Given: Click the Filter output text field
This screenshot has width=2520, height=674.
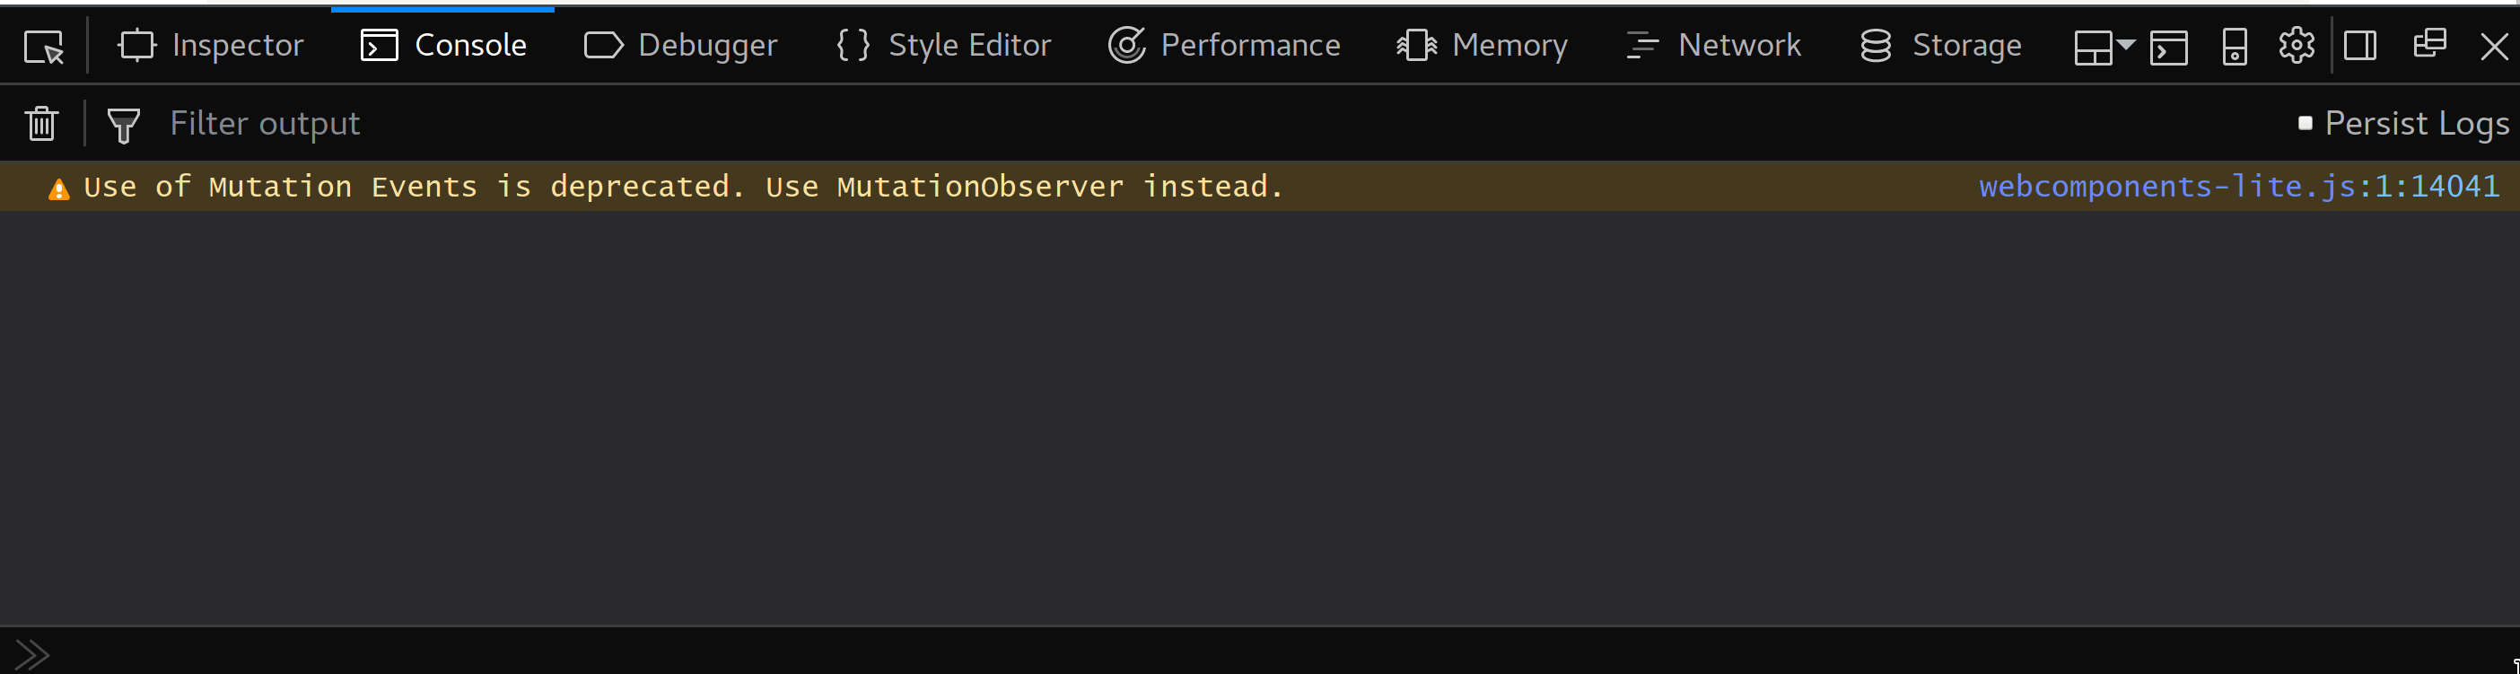Looking at the screenshot, I should 264,122.
